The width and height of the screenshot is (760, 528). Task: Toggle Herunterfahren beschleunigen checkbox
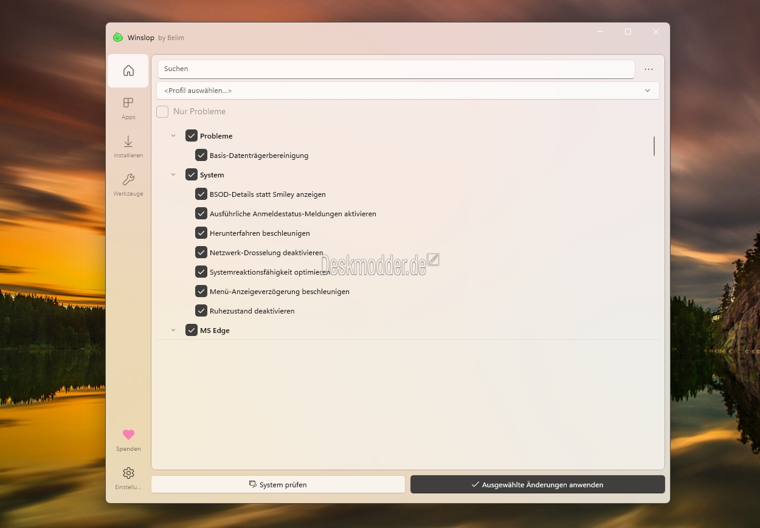click(201, 233)
